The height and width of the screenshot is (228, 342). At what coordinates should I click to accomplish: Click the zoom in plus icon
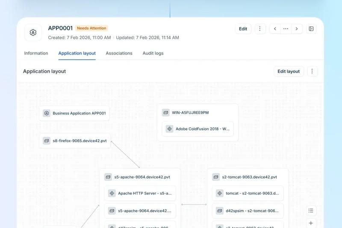tap(311, 223)
